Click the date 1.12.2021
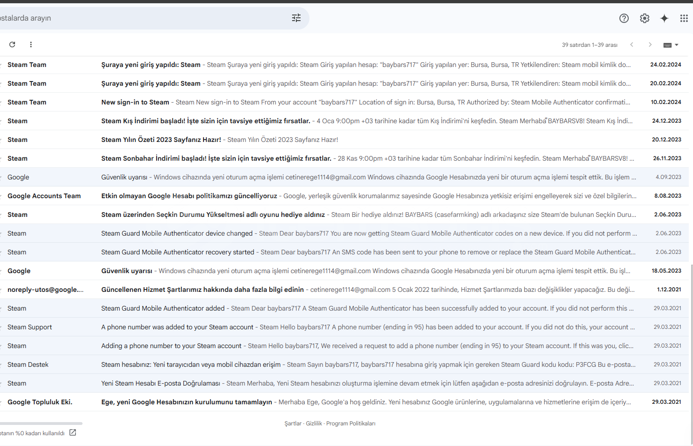This screenshot has width=693, height=446. pos(669,290)
